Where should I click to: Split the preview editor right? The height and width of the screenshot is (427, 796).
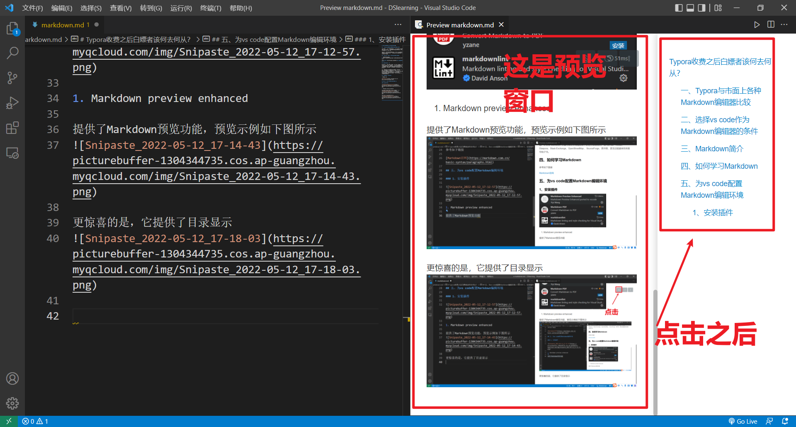[x=771, y=24]
